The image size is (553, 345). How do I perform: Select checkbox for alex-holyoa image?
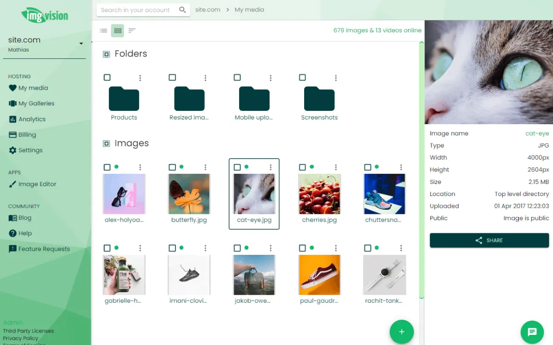107,167
